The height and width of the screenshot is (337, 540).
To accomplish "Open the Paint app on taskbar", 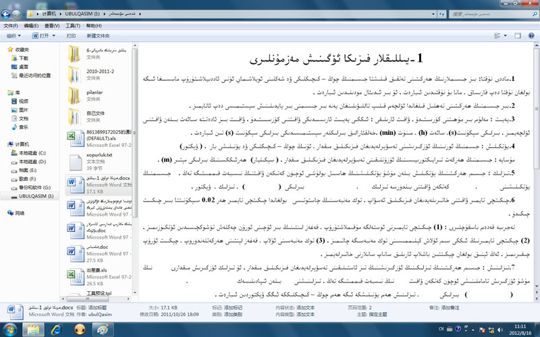I will click(103, 330).
